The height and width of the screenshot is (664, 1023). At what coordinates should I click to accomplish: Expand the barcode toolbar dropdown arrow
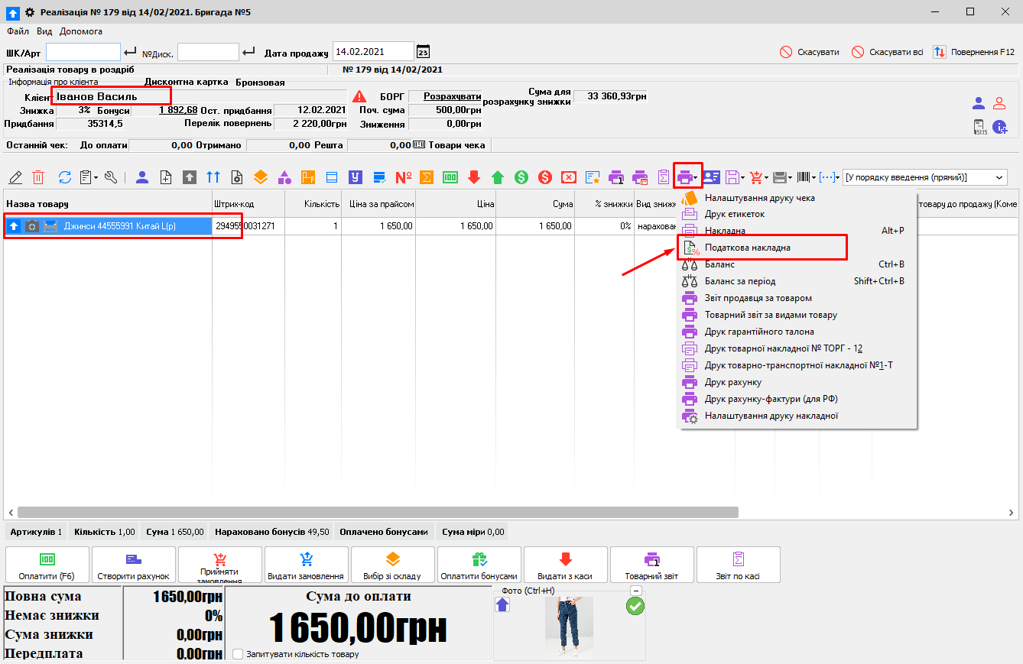click(x=813, y=177)
